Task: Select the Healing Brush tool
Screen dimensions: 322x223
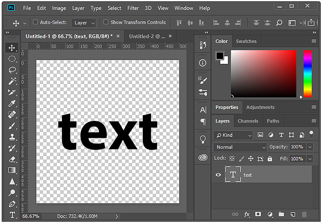Action: click(12, 114)
